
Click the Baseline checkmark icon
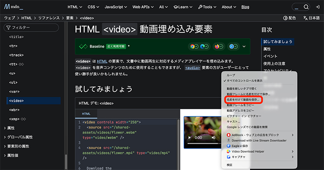coord(83,47)
